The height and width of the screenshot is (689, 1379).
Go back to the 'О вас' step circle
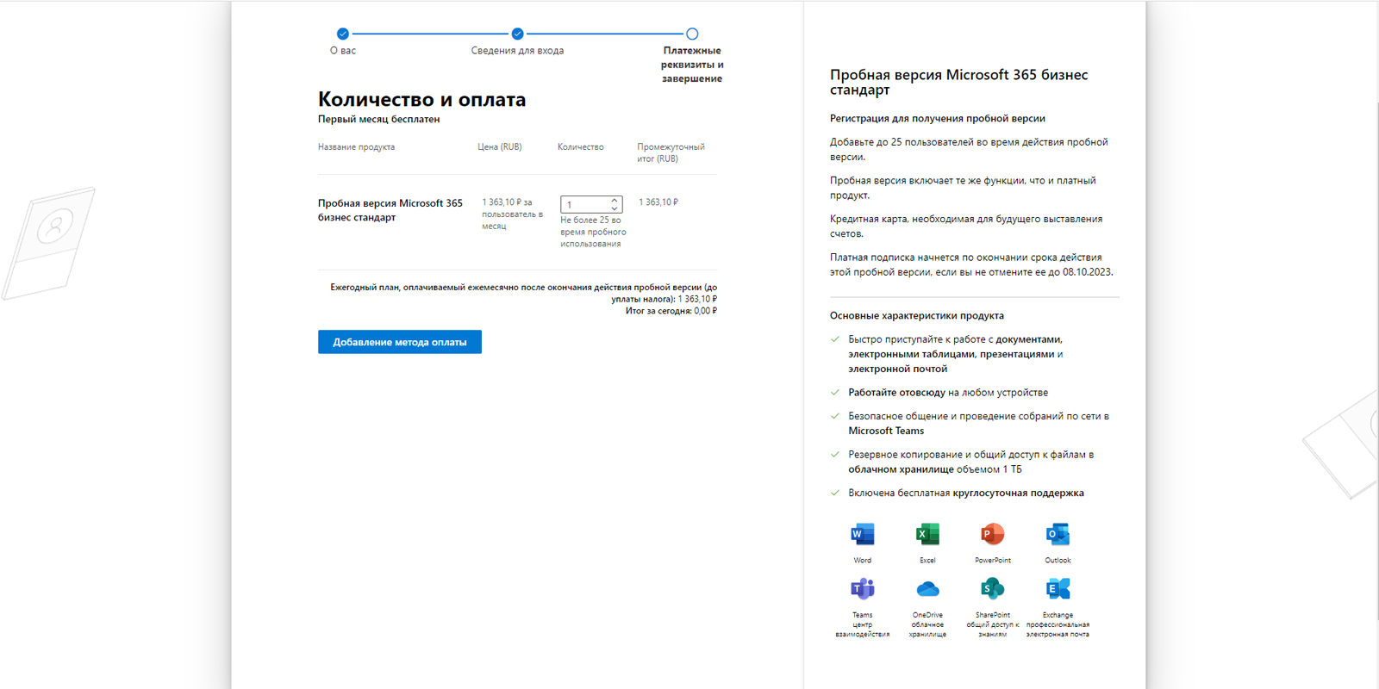point(343,34)
